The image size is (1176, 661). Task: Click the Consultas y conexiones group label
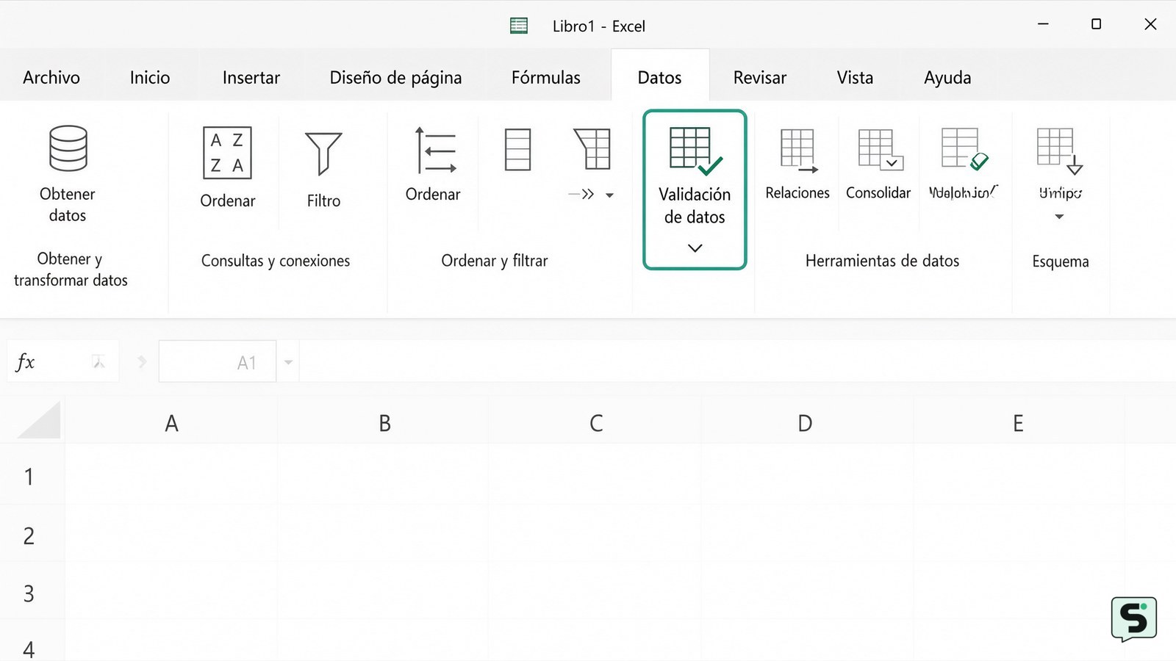[x=276, y=261]
